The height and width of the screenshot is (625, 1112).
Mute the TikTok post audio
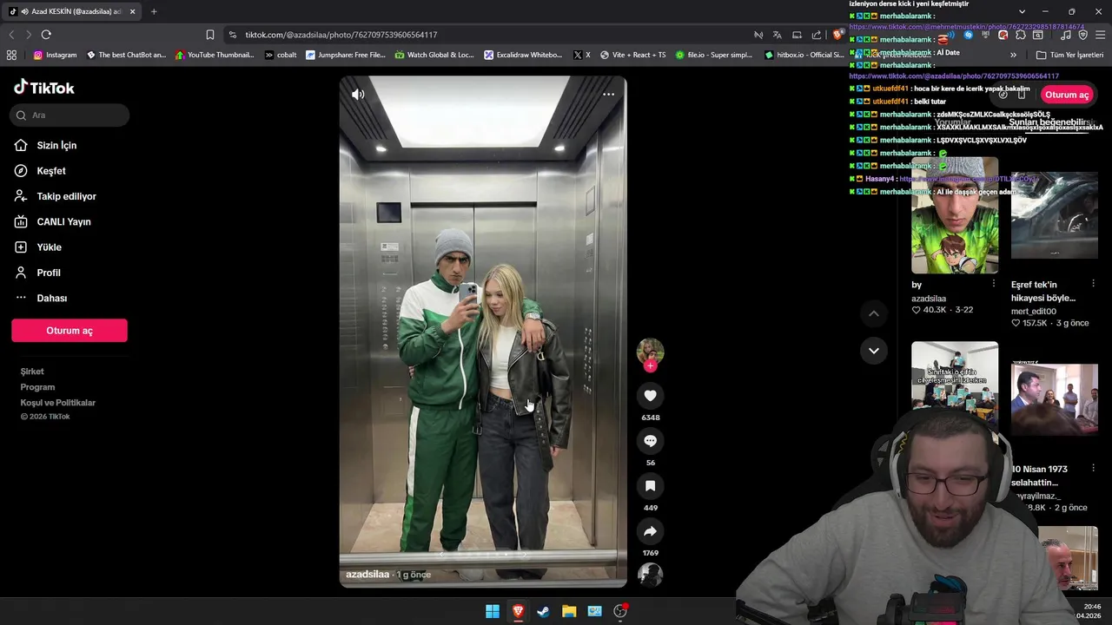[x=358, y=95]
